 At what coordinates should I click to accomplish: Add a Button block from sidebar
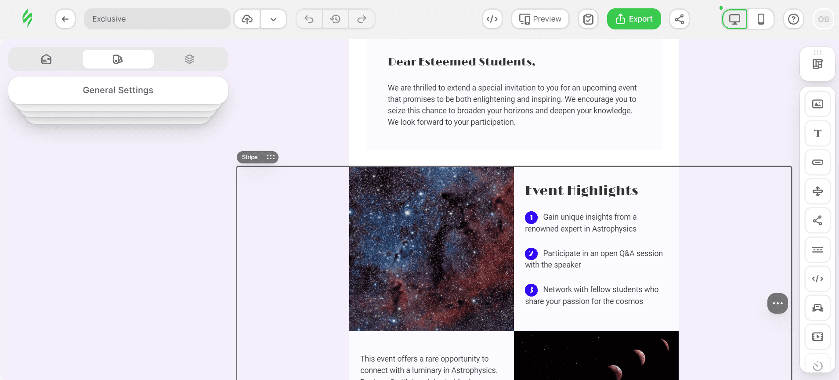pyautogui.click(x=817, y=163)
